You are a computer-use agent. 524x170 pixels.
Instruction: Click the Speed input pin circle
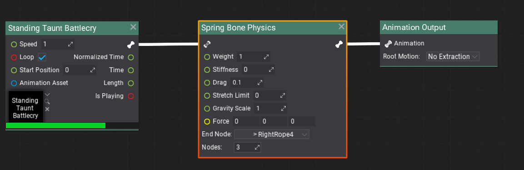14,44
